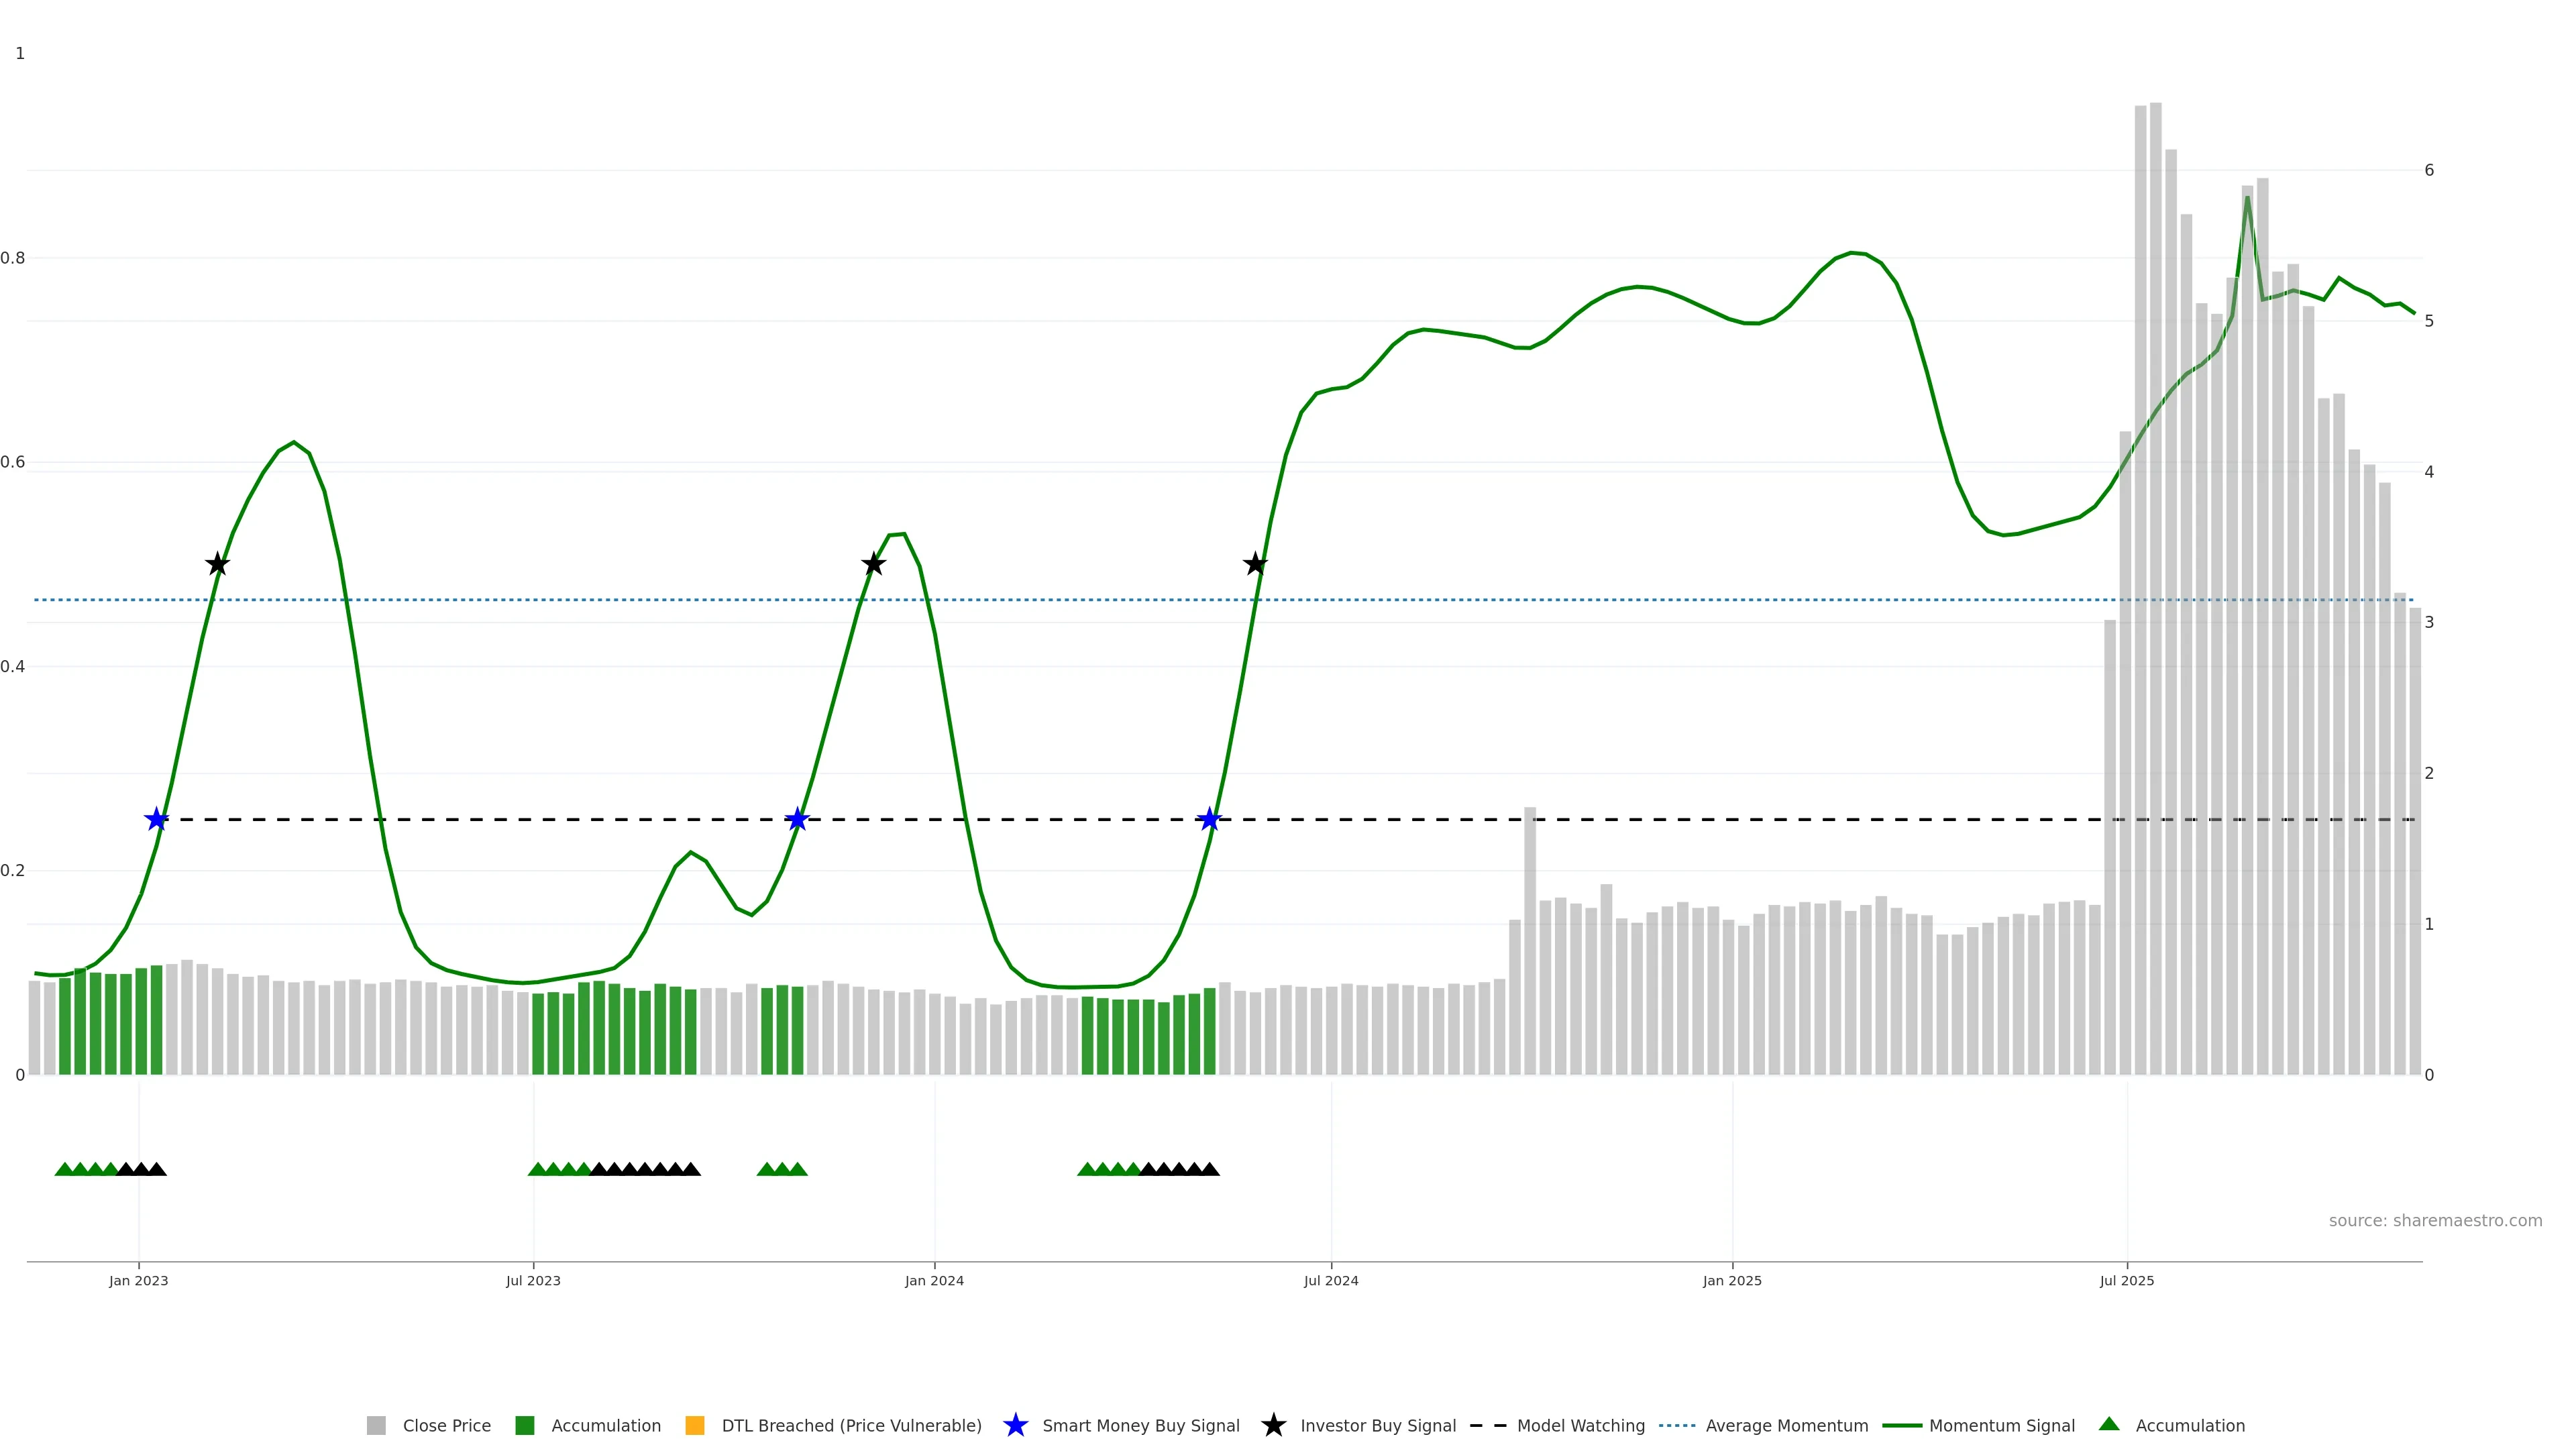Click the Jan 2023 axis label
This screenshot has height=1449, width=2576.
pyautogui.click(x=138, y=1281)
